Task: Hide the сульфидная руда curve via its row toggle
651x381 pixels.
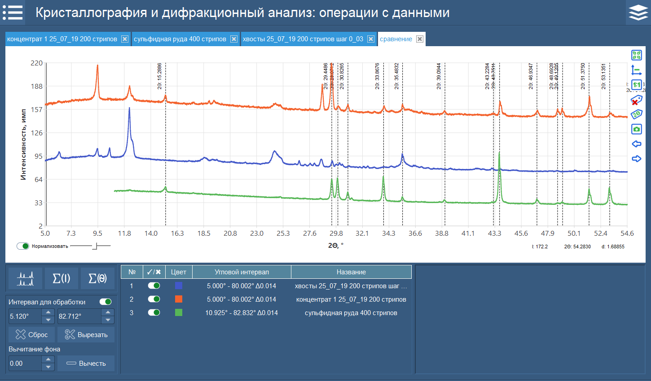Action: pyautogui.click(x=154, y=313)
